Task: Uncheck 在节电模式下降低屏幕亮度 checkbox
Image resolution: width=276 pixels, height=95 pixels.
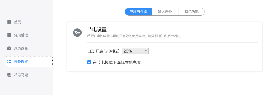Action: click(89, 62)
